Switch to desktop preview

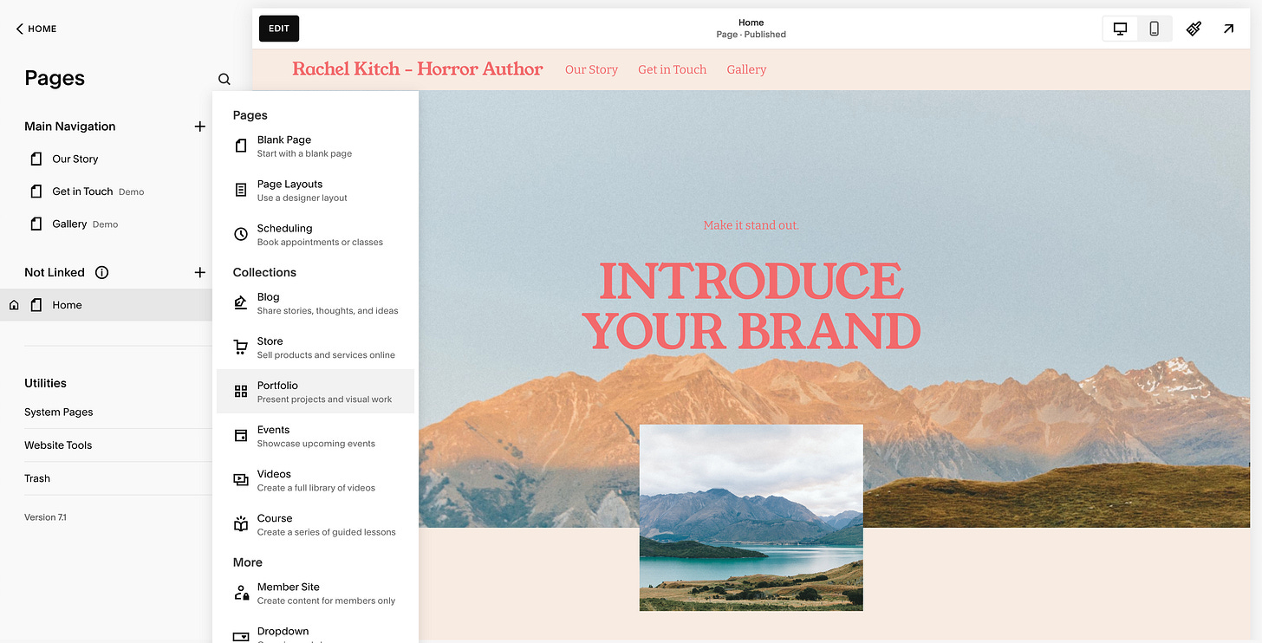click(1120, 29)
